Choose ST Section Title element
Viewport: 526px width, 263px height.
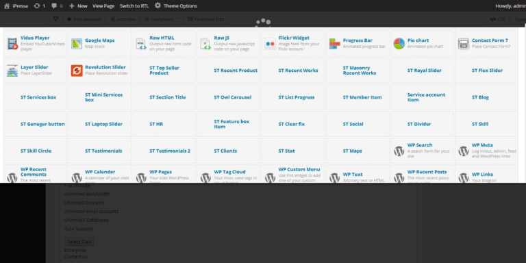[164, 97]
